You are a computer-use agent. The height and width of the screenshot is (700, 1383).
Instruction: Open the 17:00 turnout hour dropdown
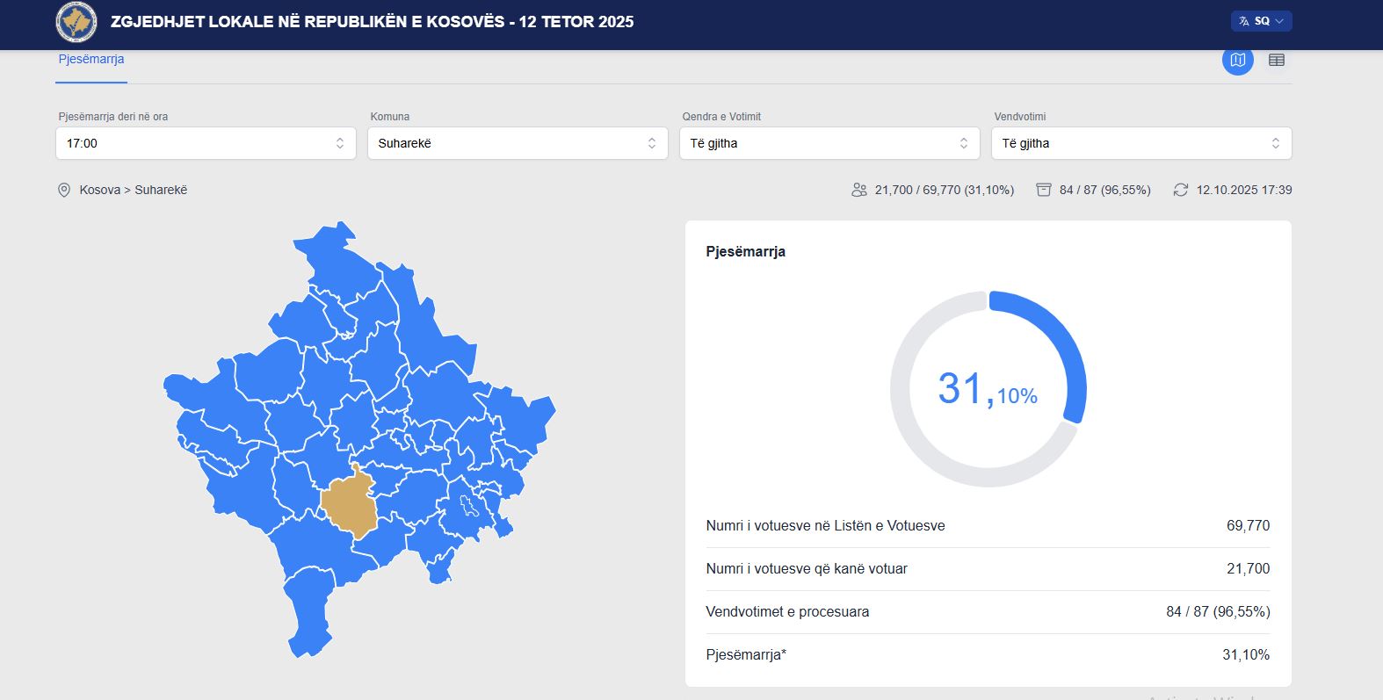coord(206,143)
